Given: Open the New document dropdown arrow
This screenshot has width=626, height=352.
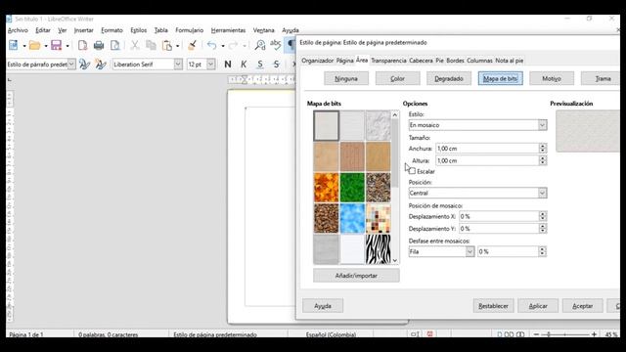Looking at the screenshot, I should tap(24, 46).
